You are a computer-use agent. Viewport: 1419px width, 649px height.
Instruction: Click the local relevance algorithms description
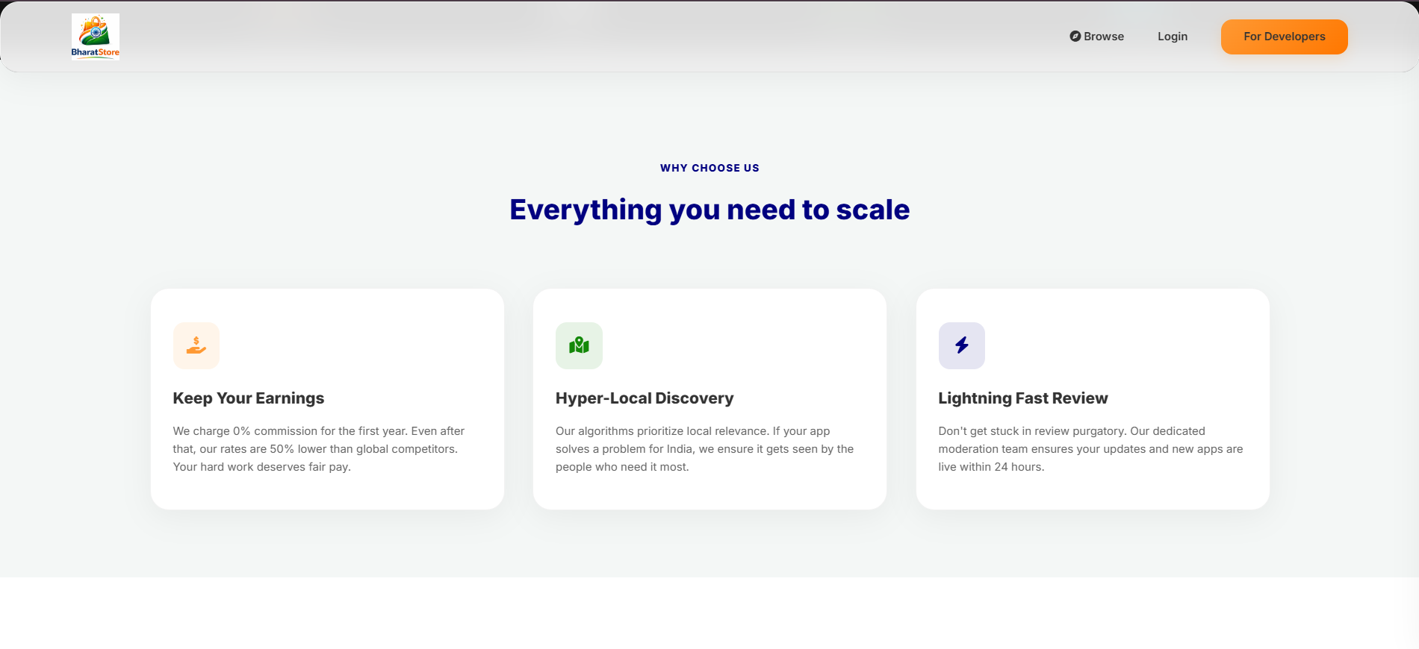(x=704, y=449)
